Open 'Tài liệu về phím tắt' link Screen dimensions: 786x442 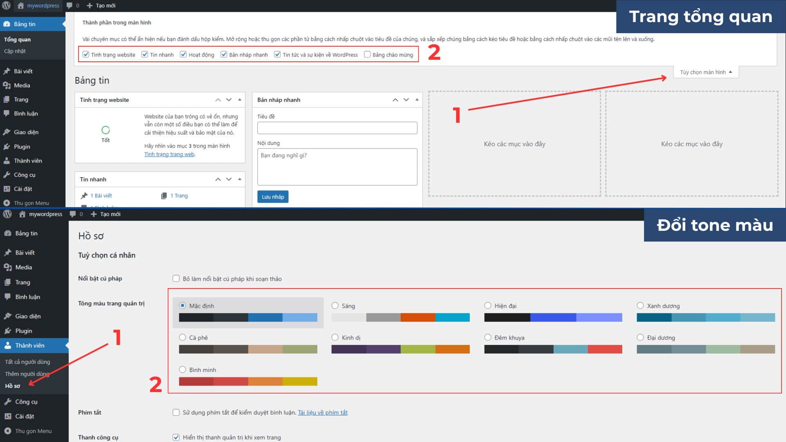click(x=323, y=413)
